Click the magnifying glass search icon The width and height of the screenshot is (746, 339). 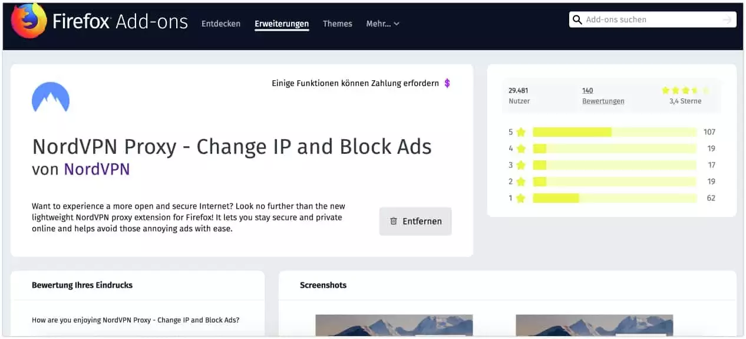click(577, 20)
